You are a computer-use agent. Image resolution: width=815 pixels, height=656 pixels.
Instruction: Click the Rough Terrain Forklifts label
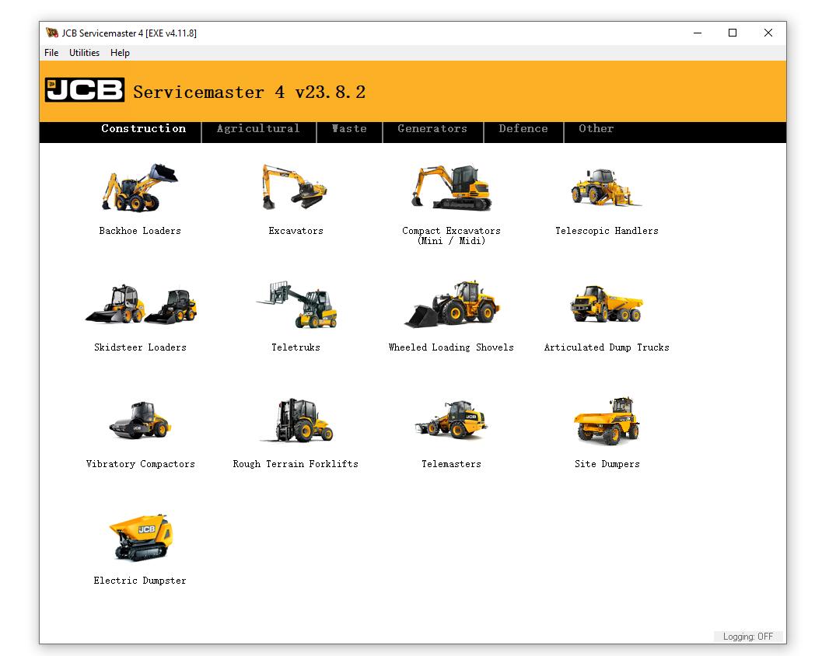(296, 464)
